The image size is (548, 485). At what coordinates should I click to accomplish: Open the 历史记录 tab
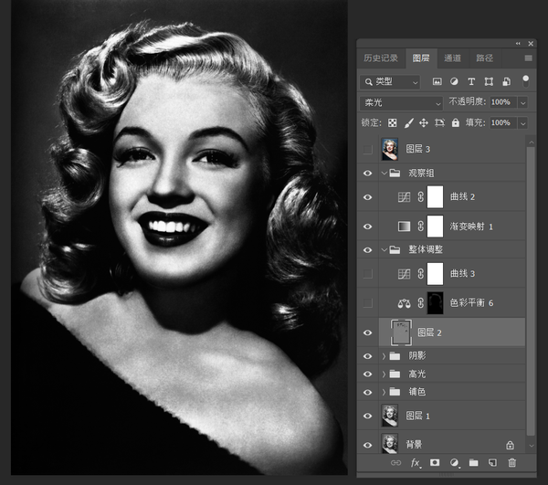tap(381, 58)
